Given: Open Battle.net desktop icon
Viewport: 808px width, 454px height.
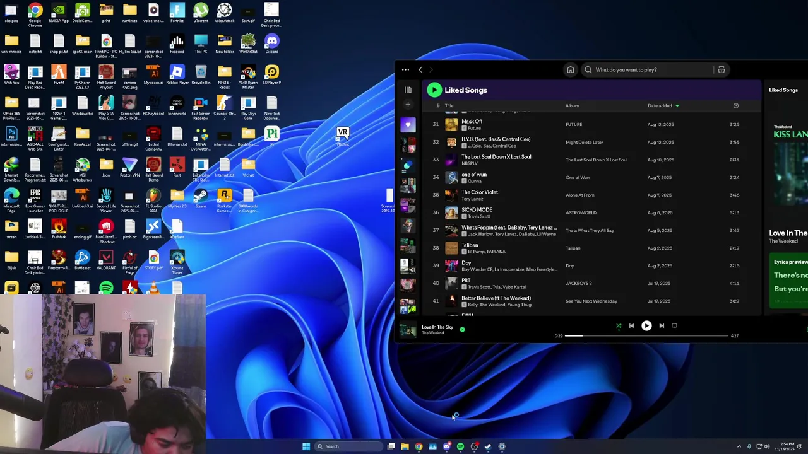Looking at the screenshot, I should click(x=82, y=260).
